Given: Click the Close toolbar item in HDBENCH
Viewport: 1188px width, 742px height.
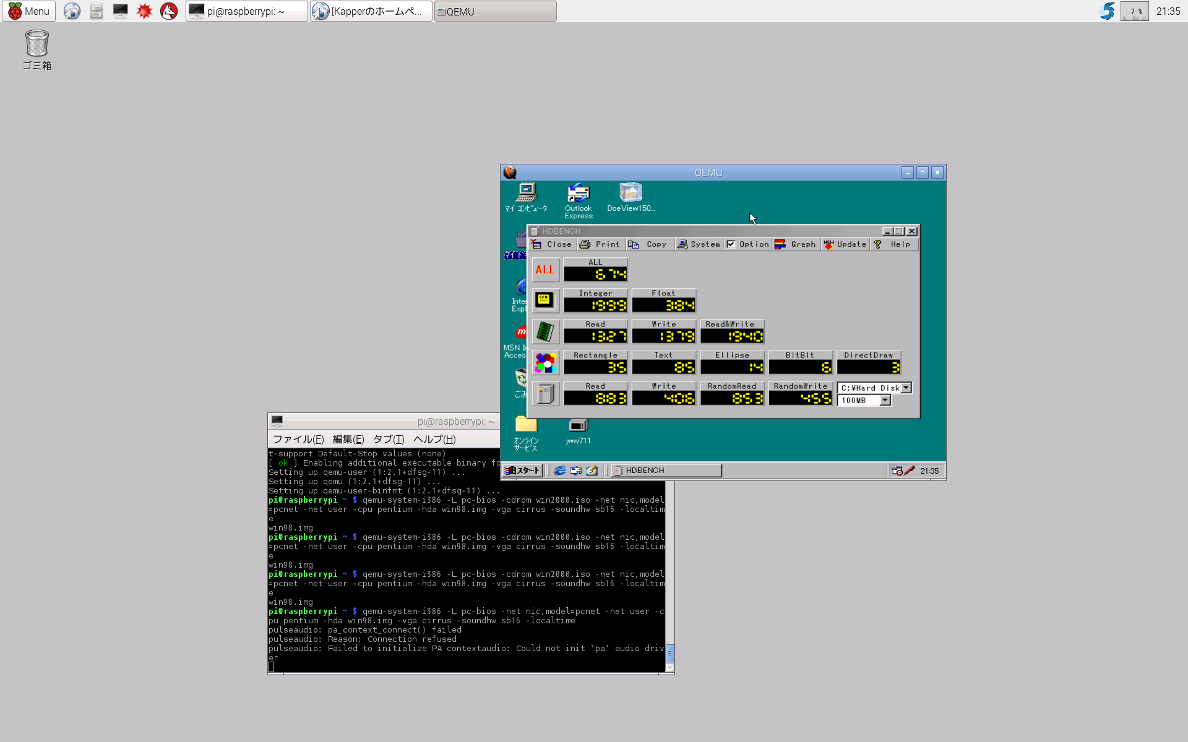Looking at the screenshot, I should (552, 244).
